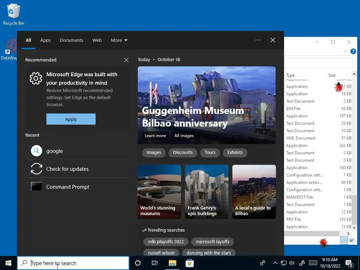The image size is (360, 270).
Task: Open recent search 'google'
Action: 77,151
